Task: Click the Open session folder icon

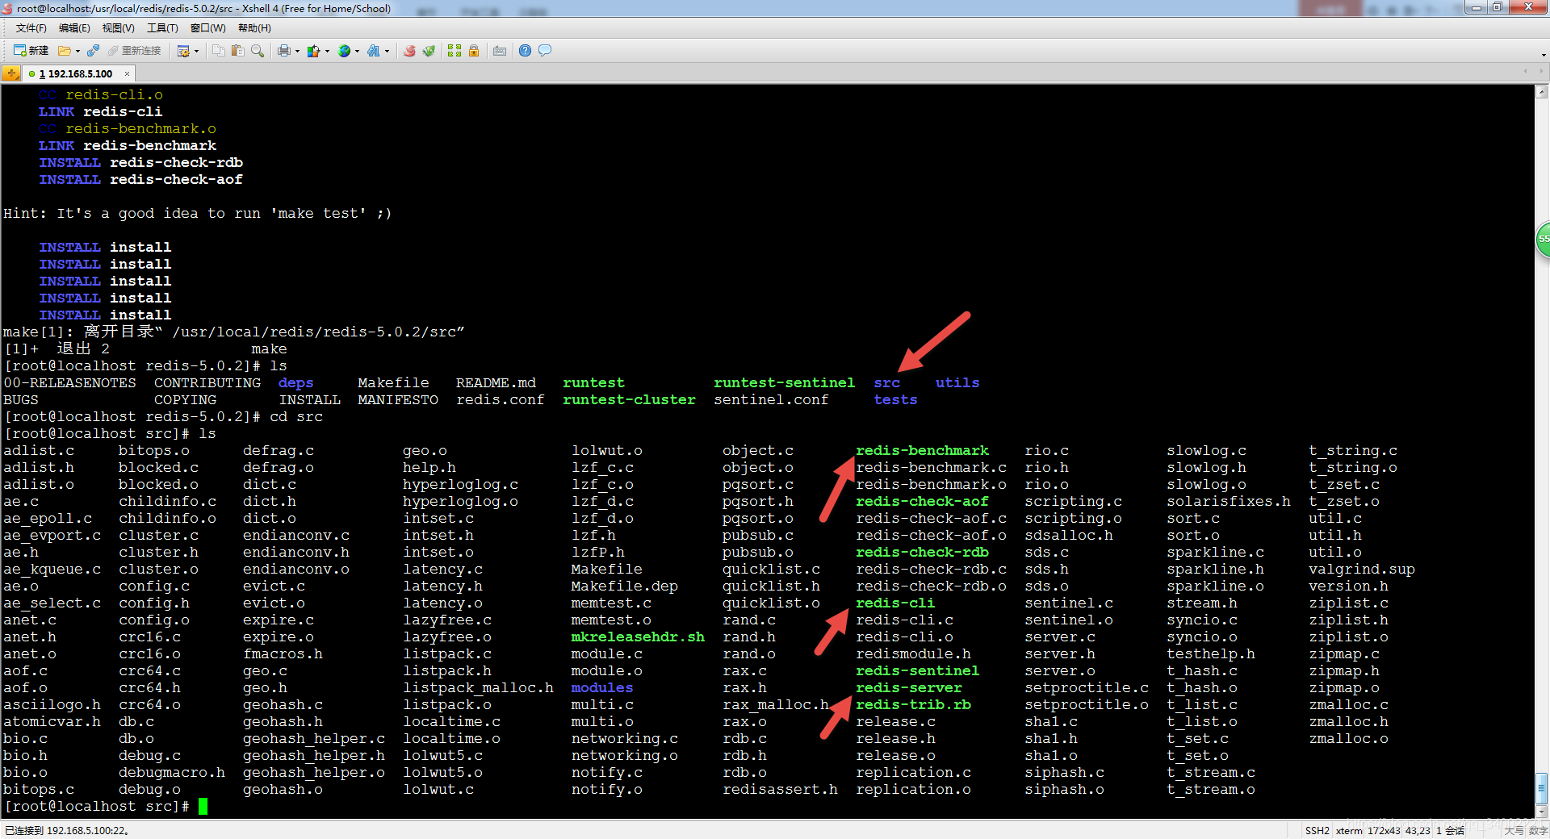Action: 64,51
